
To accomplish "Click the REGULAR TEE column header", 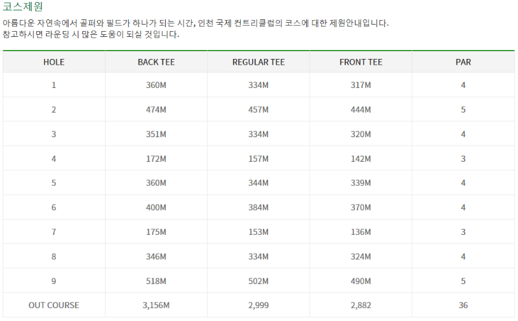I will pos(258,62).
